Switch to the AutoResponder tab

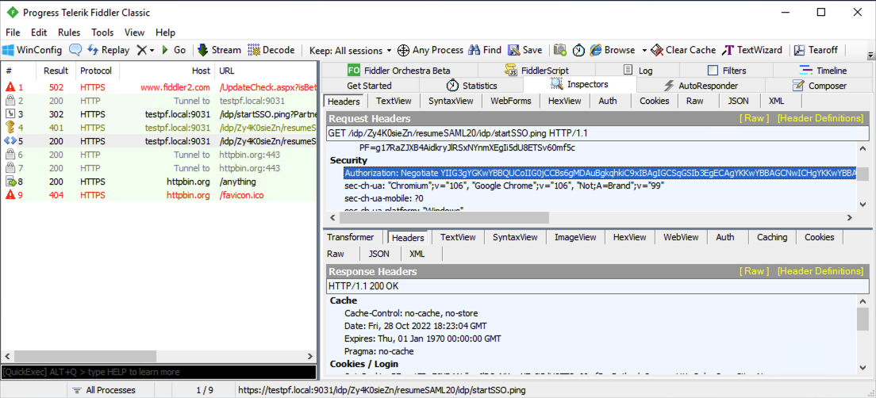click(701, 86)
